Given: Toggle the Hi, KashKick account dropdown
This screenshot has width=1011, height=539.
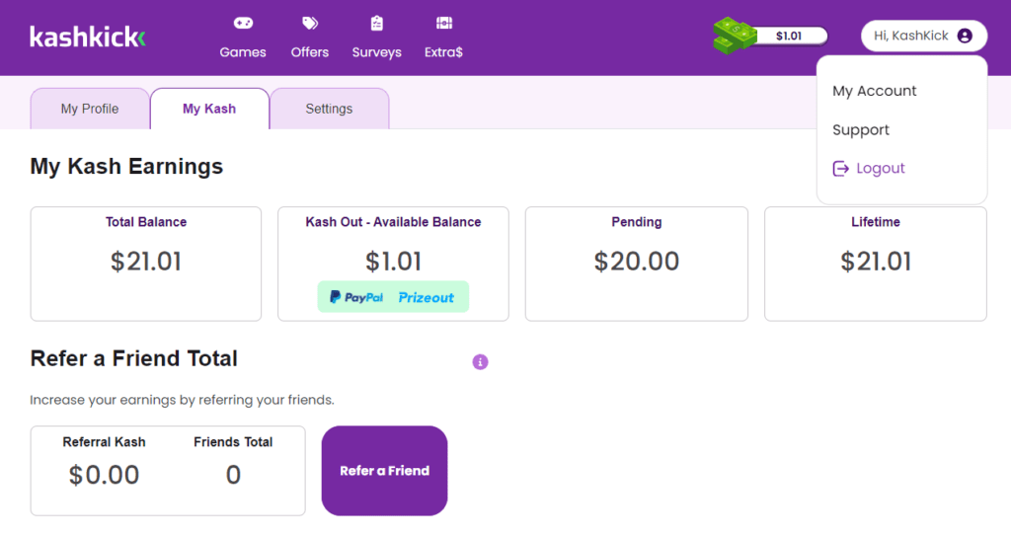Looking at the screenshot, I should (923, 36).
